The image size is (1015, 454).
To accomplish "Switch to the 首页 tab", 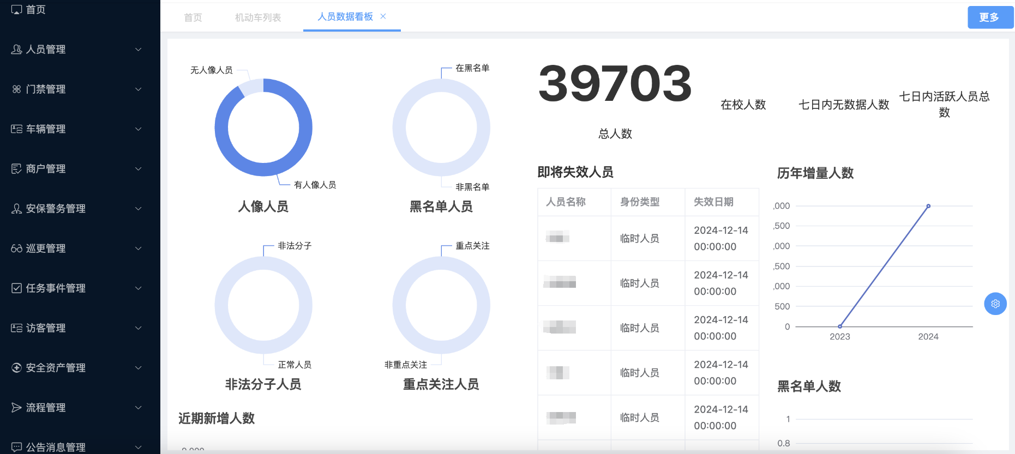I will pos(193,17).
